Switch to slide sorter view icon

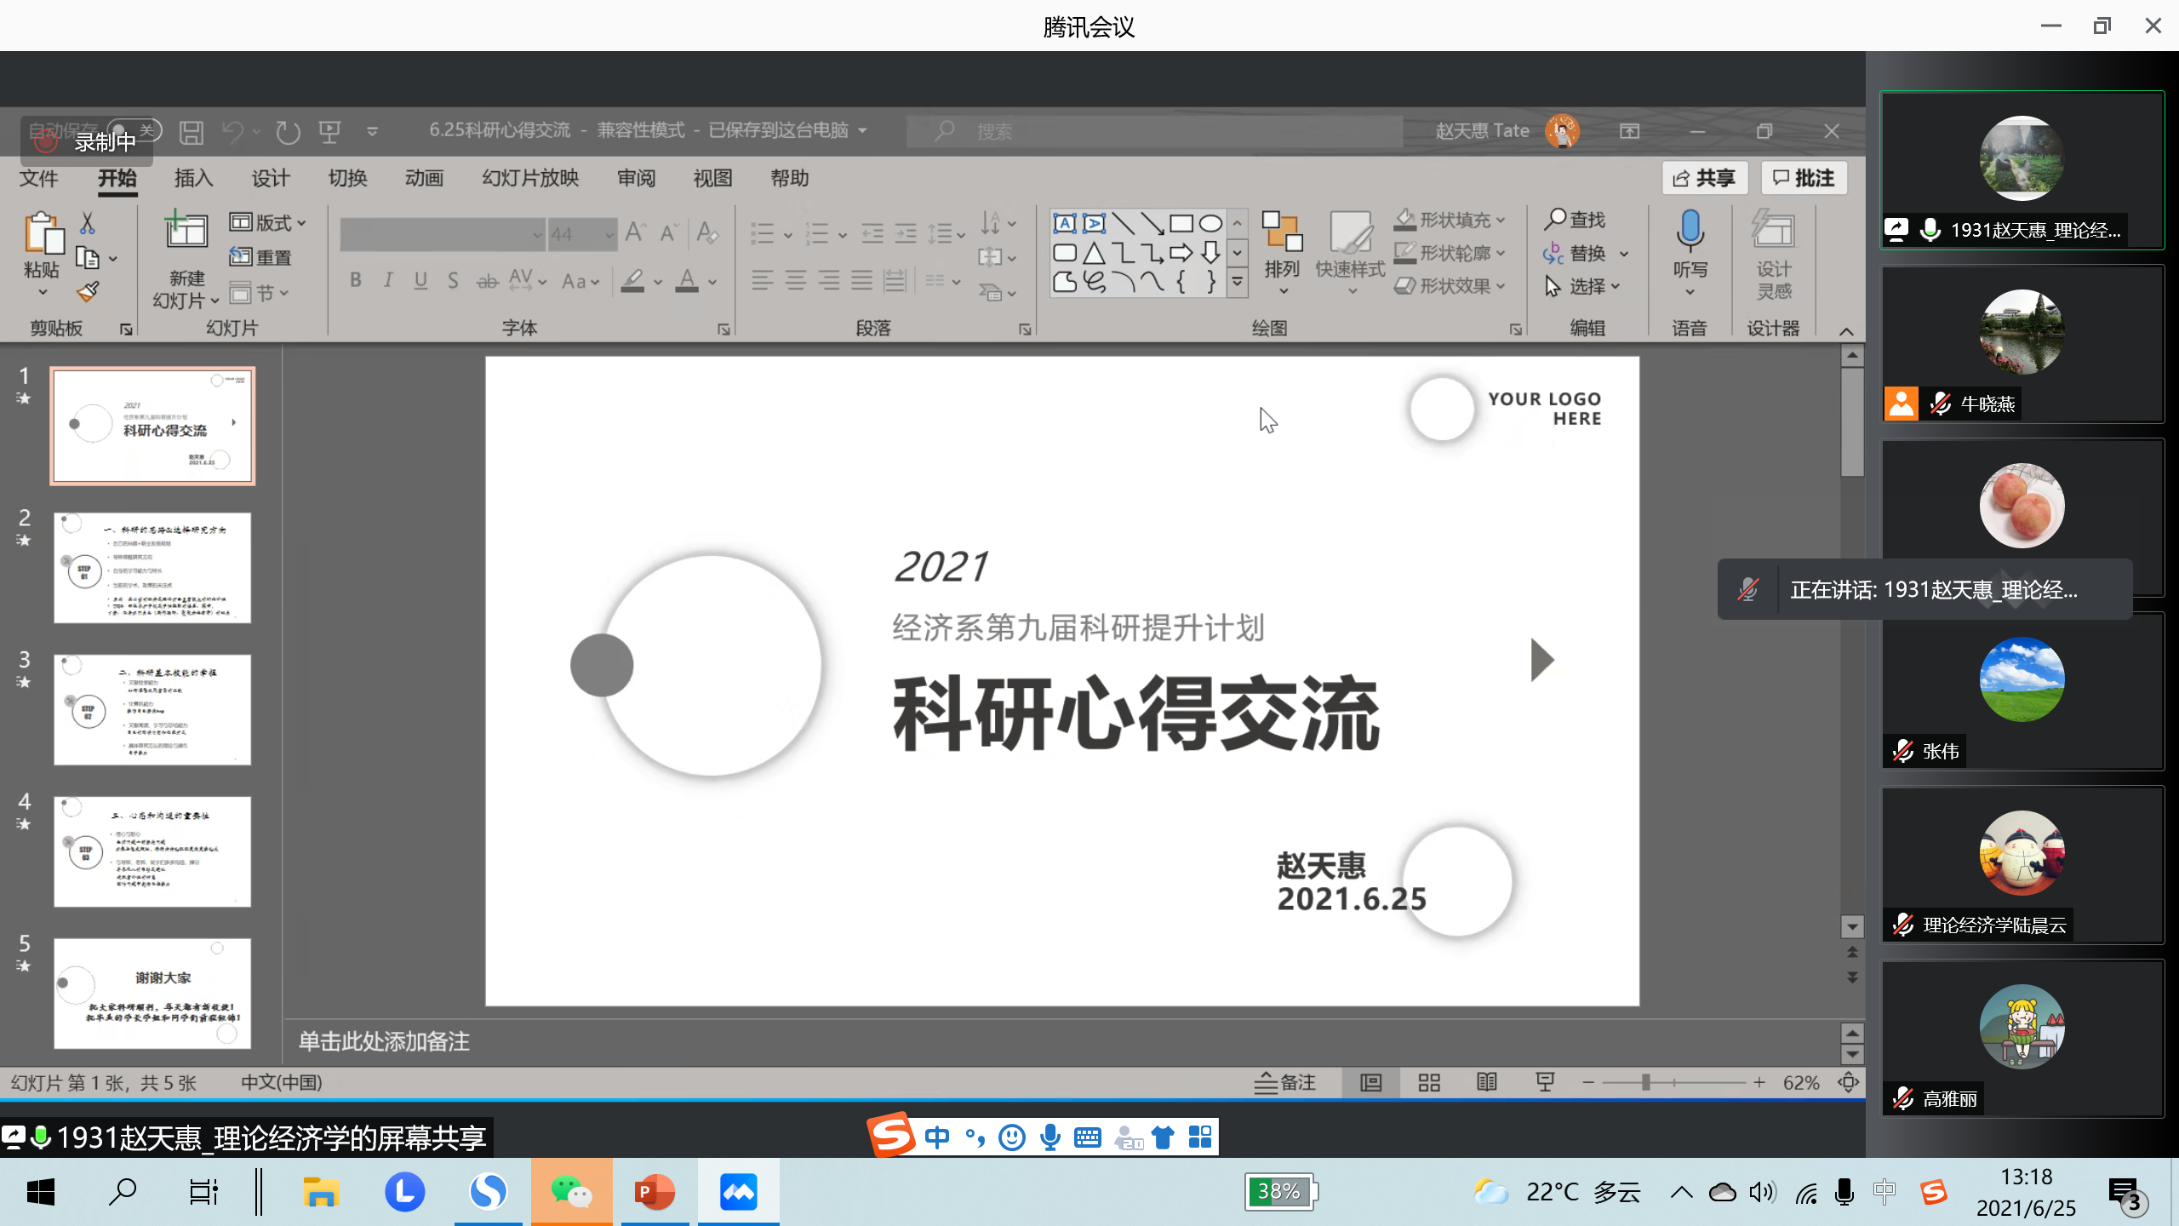[1429, 1082]
